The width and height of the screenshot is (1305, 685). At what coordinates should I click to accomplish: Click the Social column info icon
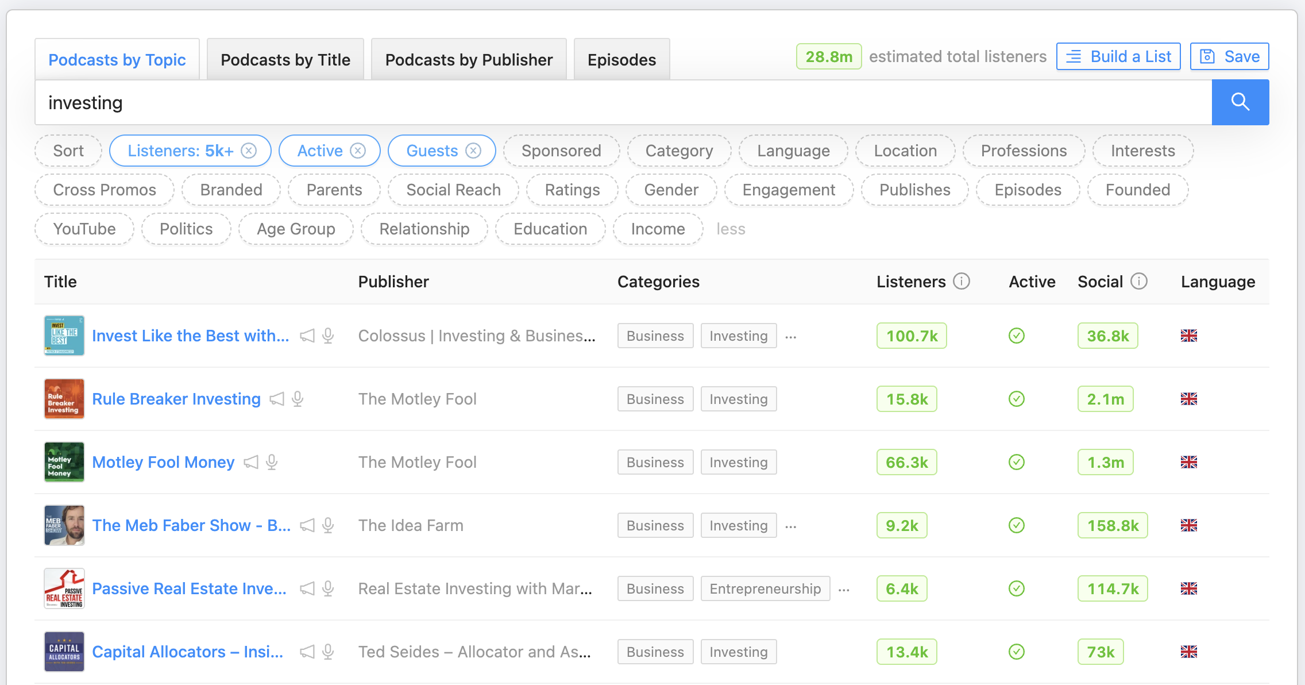click(1138, 282)
